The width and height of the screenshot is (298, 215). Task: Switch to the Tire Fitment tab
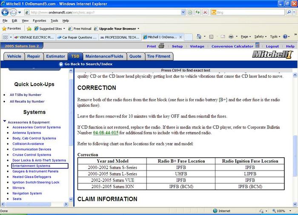click(159, 56)
